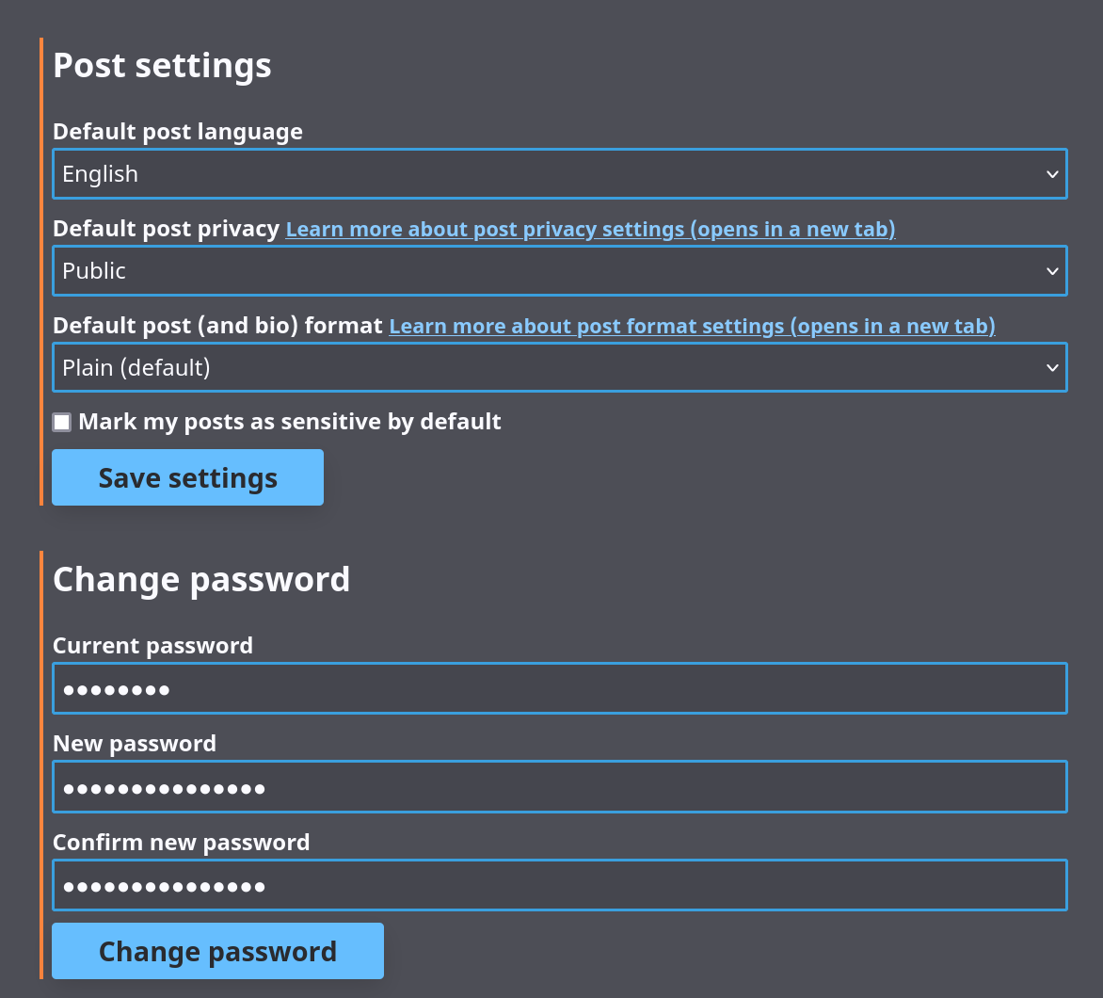Viewport: 1103px width, 998px height.
Task: Click the chevron on the format selector
Action: 1051,367
